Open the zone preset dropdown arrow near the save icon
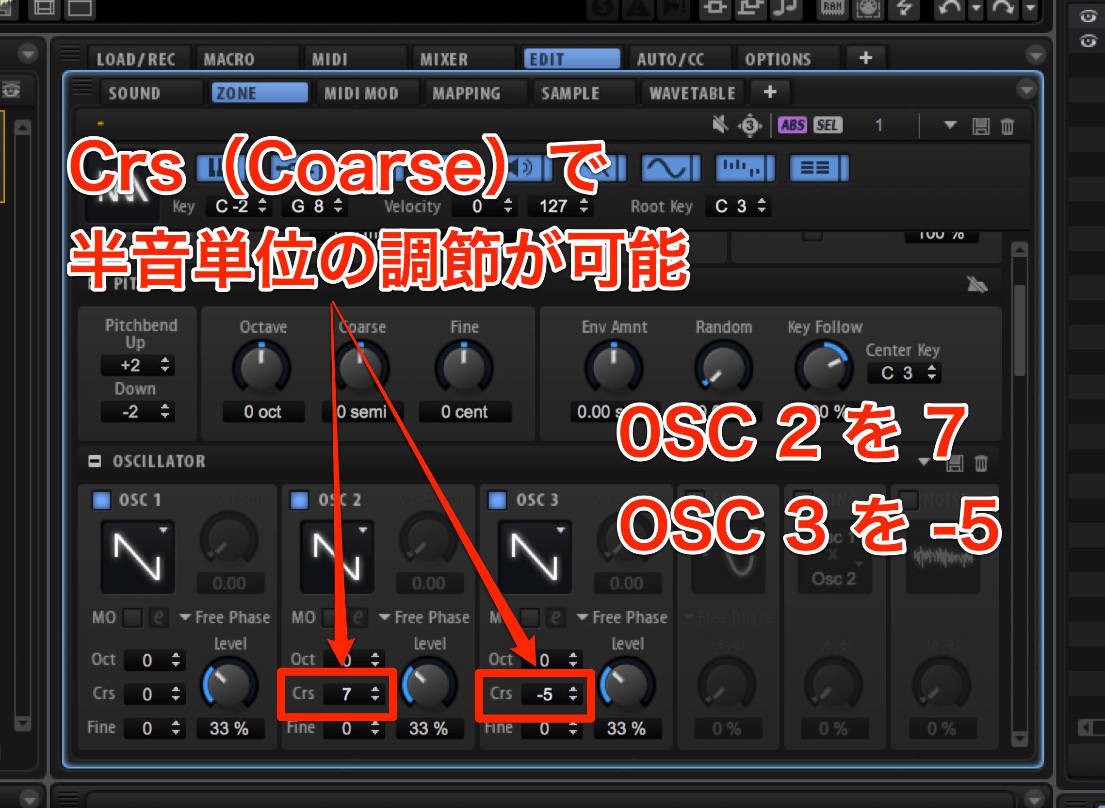1105x808 pixels. pos(950,125)
